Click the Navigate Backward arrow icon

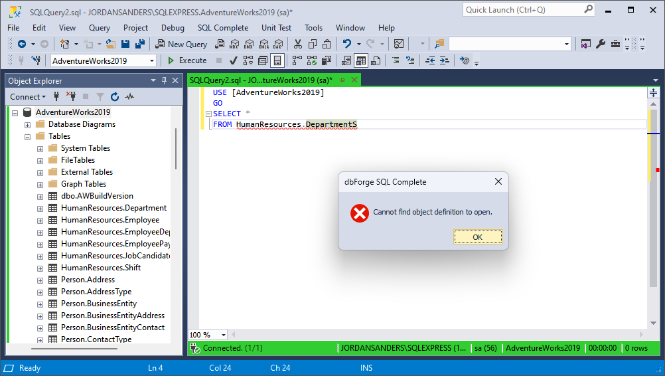[x=22, y=44]
